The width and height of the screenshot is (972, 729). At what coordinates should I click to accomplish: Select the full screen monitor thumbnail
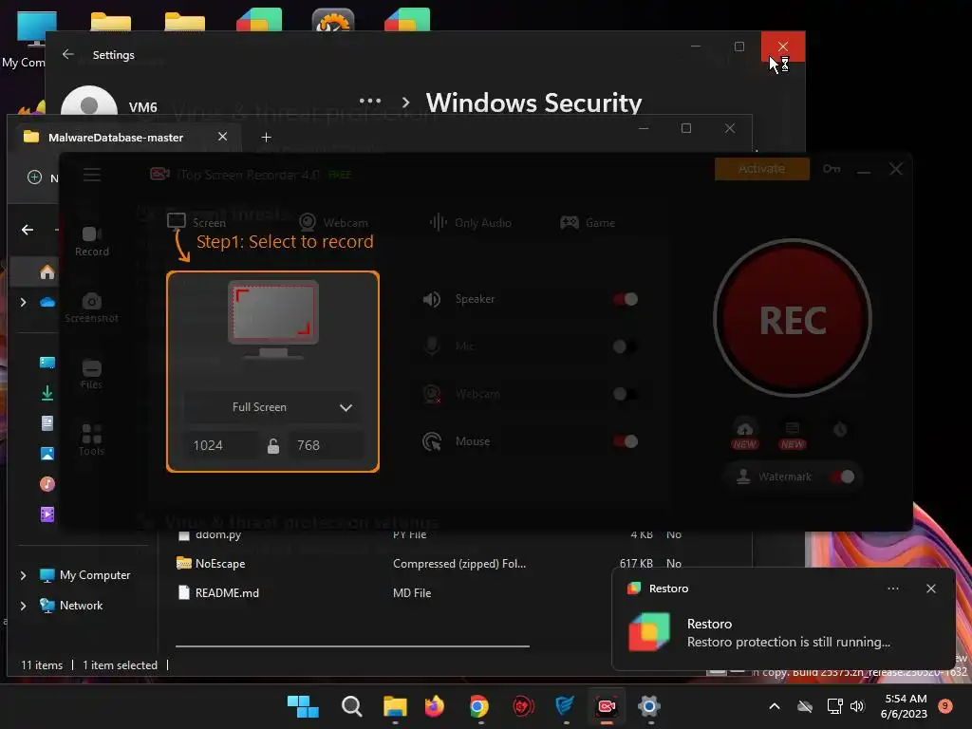click(272, 319)
